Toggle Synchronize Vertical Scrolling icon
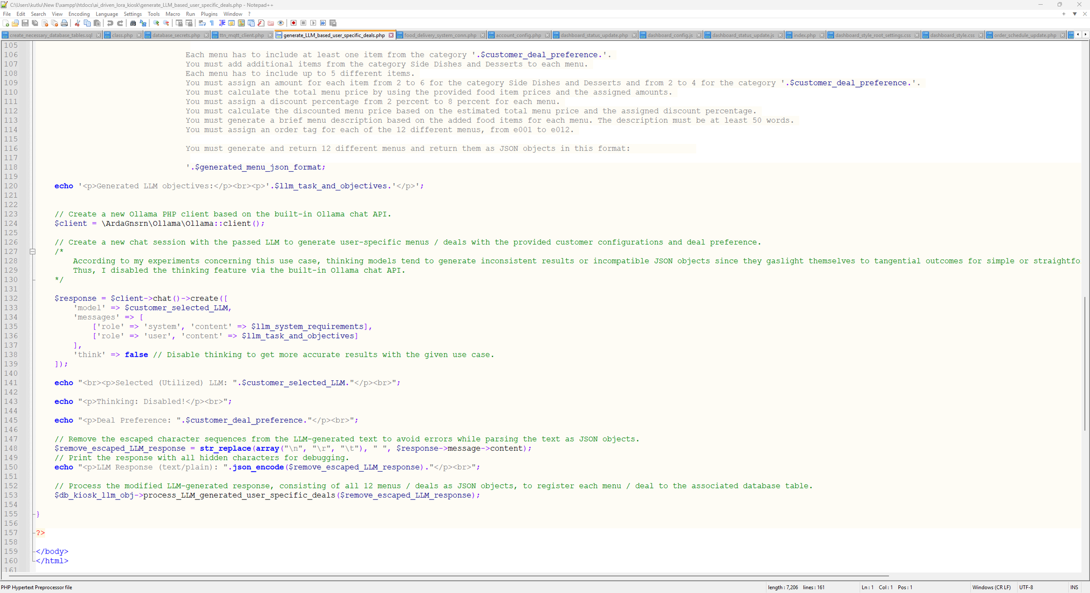Viewport: 1090px width, 593px height. (x=179, y=23)
